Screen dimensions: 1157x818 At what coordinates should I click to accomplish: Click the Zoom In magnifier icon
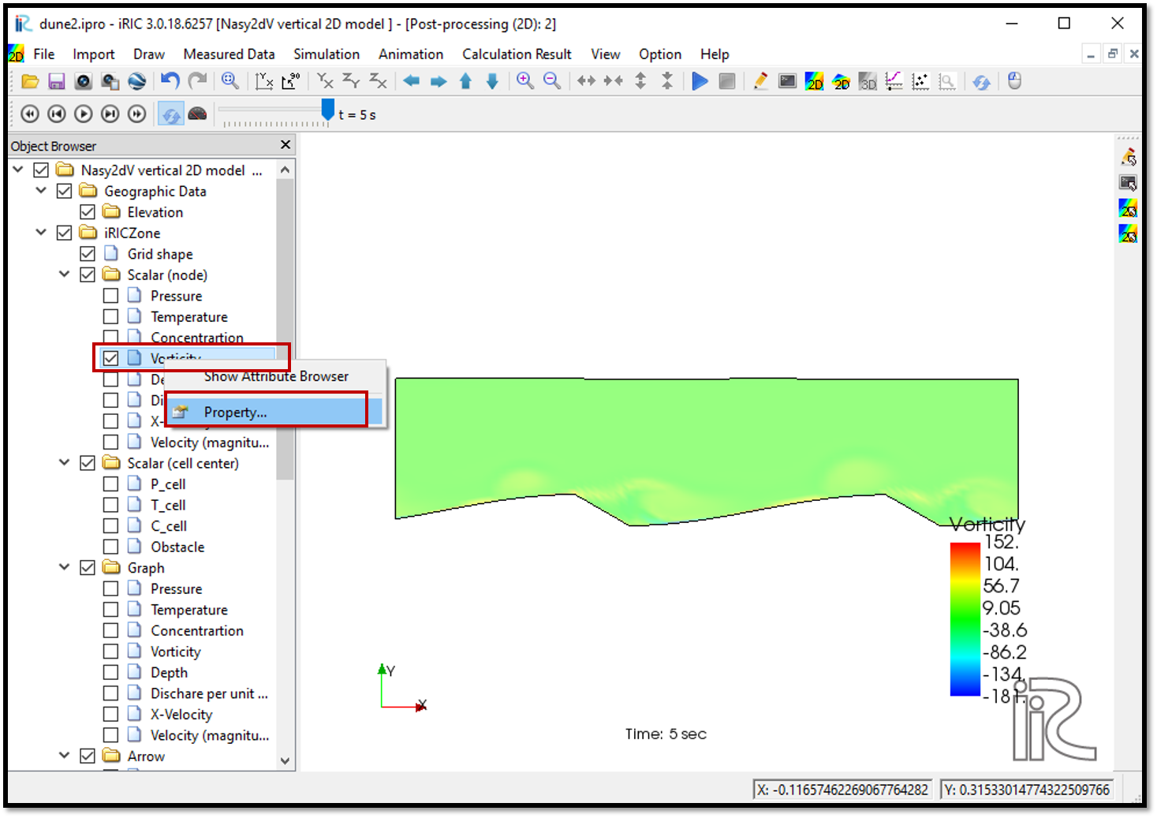tap(525, 80)
